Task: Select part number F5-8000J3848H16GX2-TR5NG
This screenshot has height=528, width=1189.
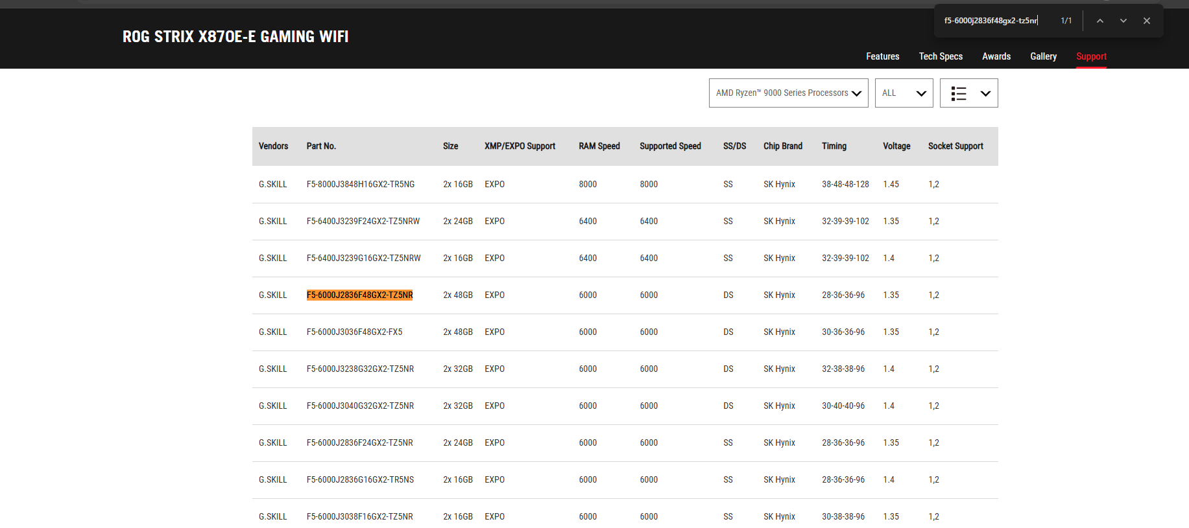Action: tap(360, 185)
